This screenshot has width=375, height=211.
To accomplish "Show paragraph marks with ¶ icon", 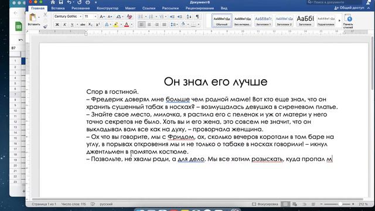I will (x=197, y=16).
